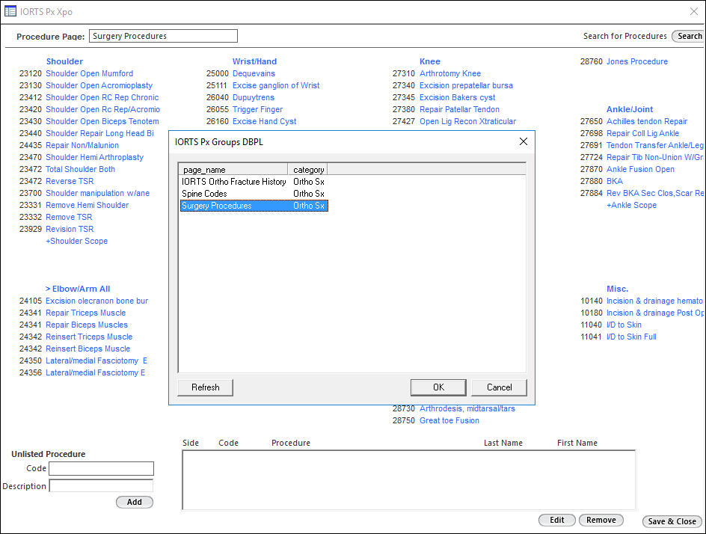Click the Edit button
Image resolution: width=706 pixels, height=534 pixels.
(557, 520)
